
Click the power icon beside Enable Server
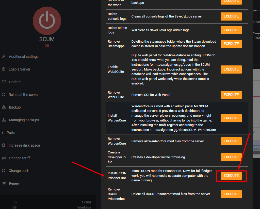click(x=4, y=69)
